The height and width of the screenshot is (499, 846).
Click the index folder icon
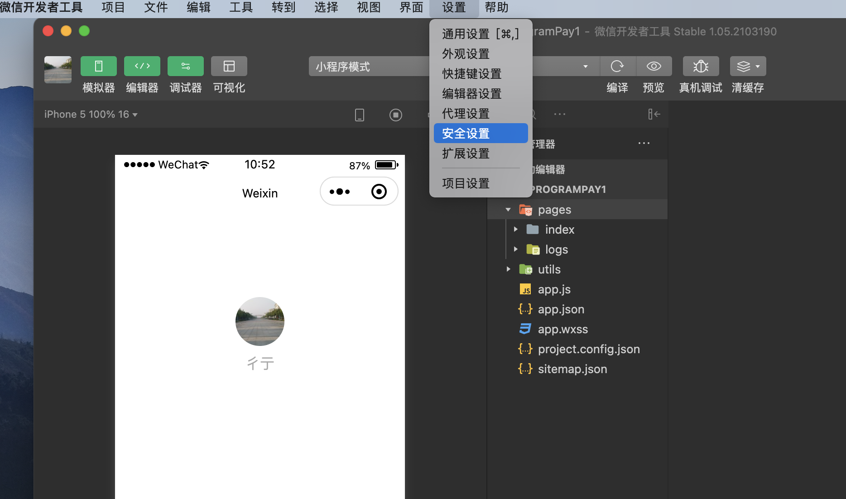click(533, 230)
